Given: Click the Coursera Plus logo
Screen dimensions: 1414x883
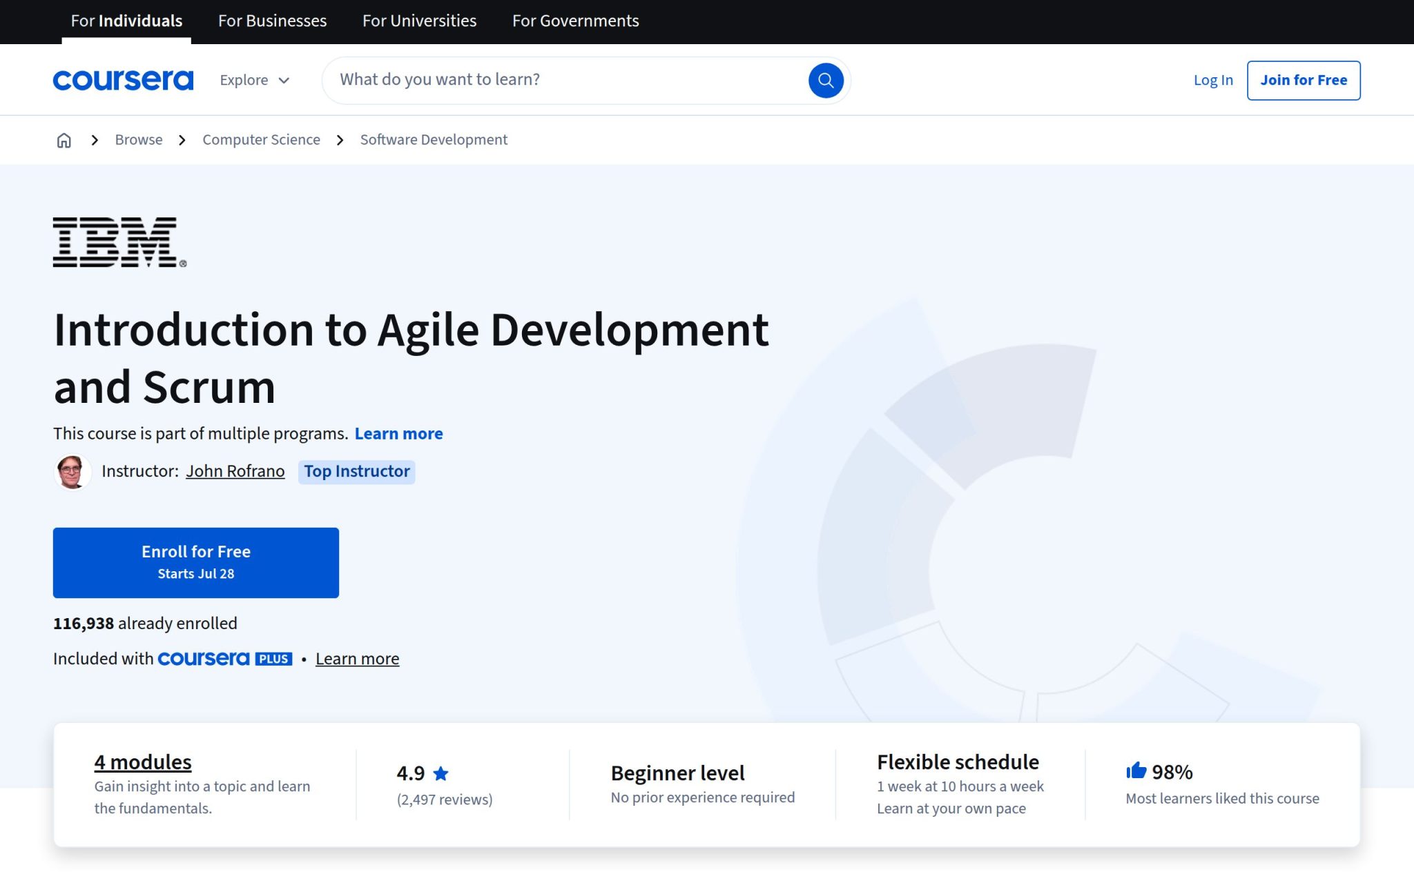Looking at the screenshot, I should (225, 659).
